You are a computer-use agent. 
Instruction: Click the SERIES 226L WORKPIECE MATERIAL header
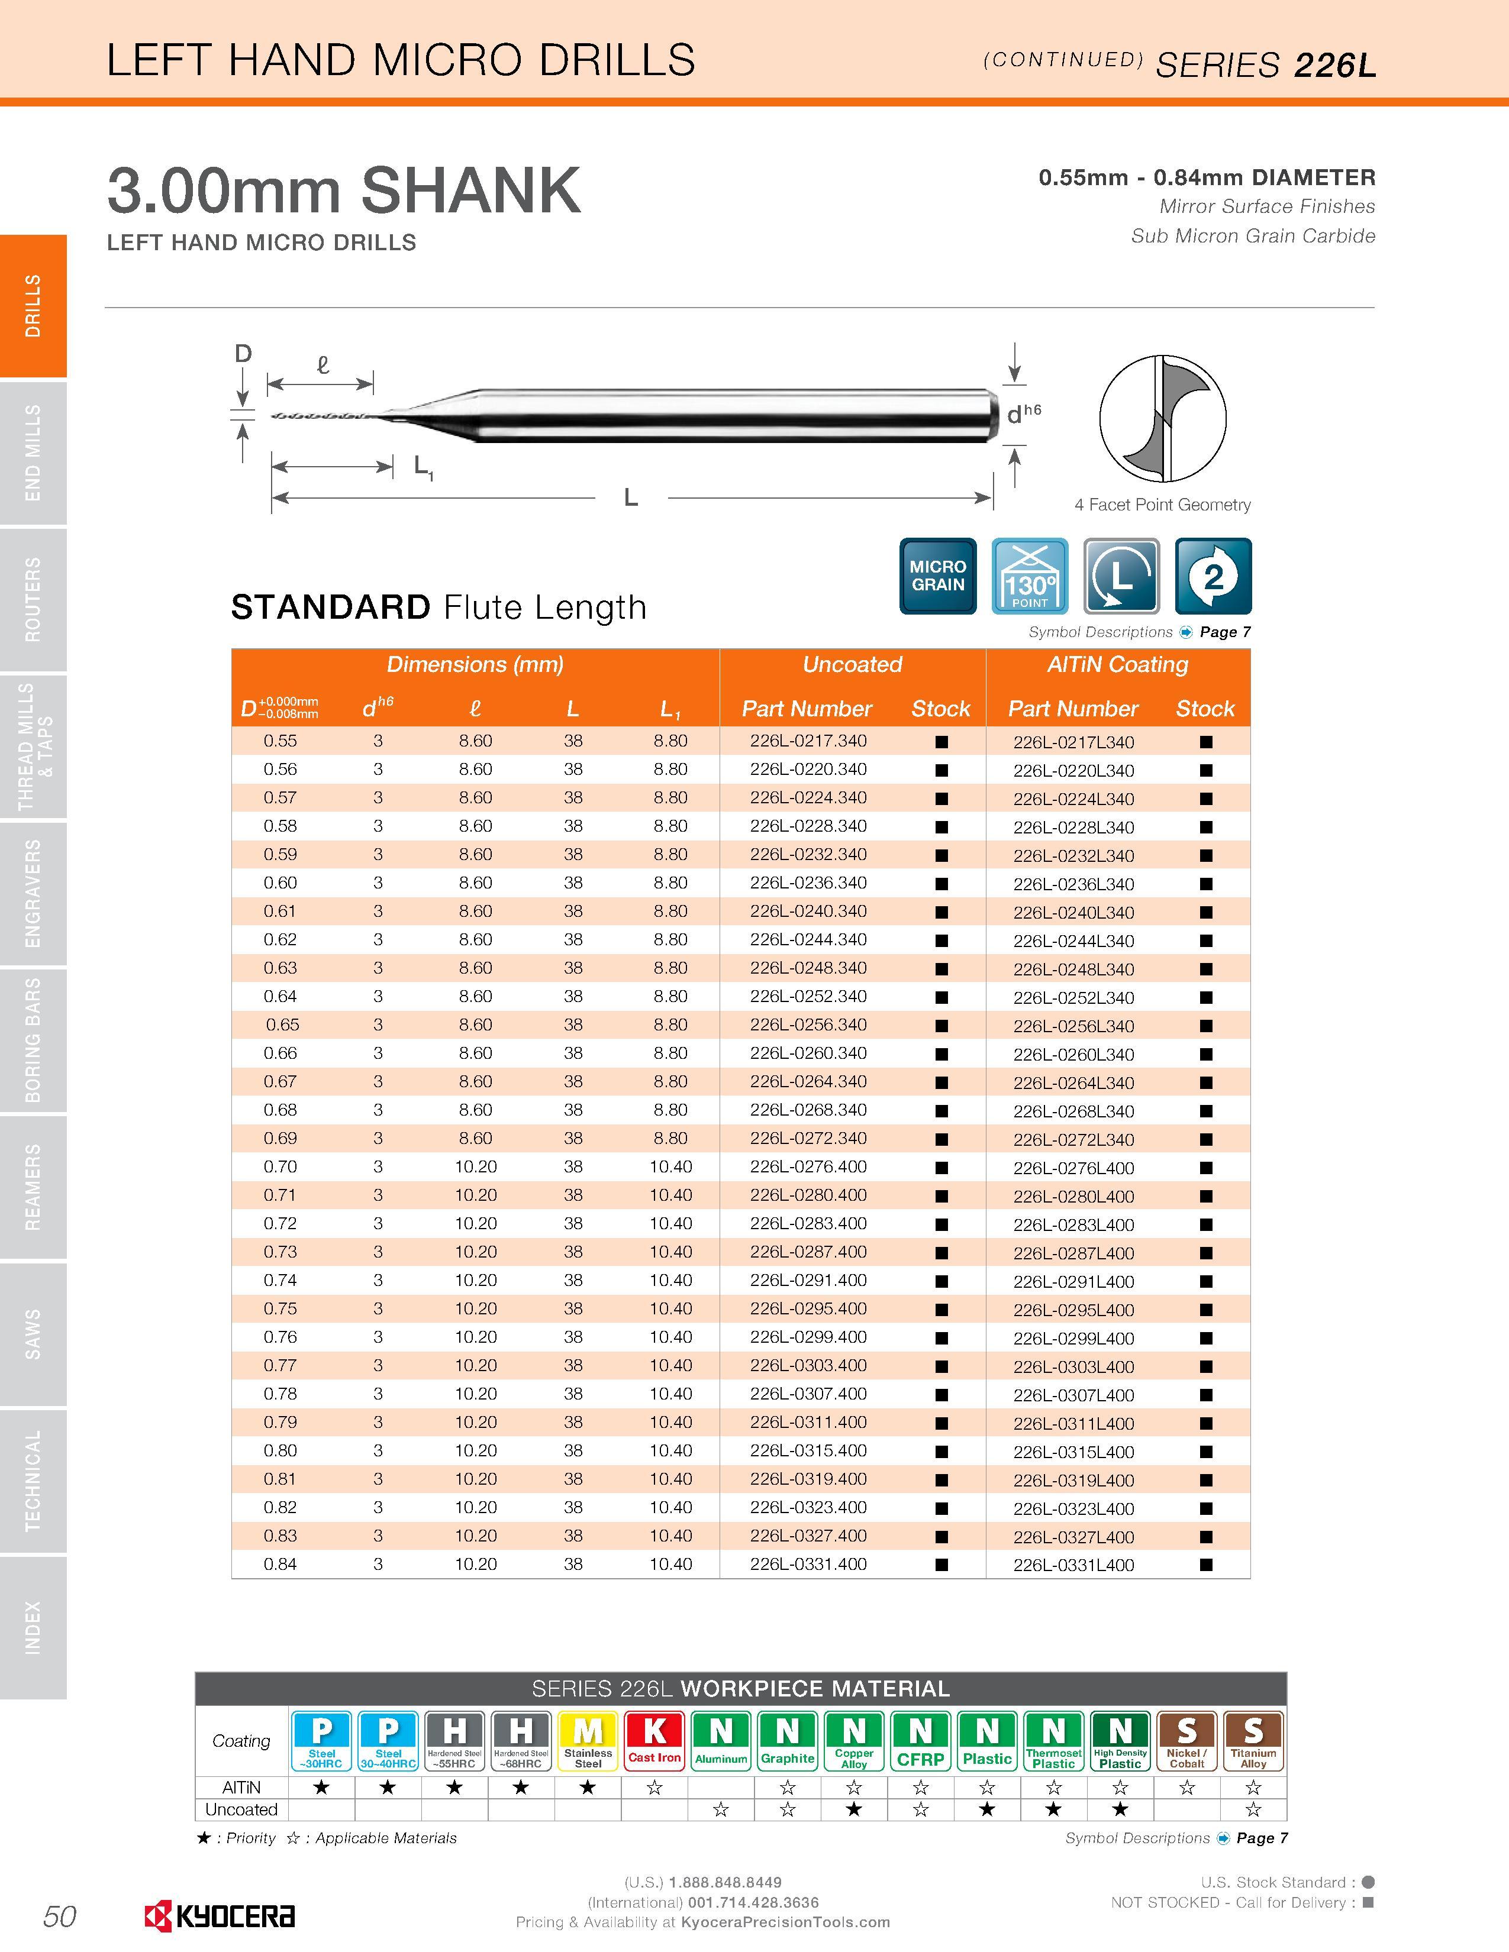[741, 1688]
